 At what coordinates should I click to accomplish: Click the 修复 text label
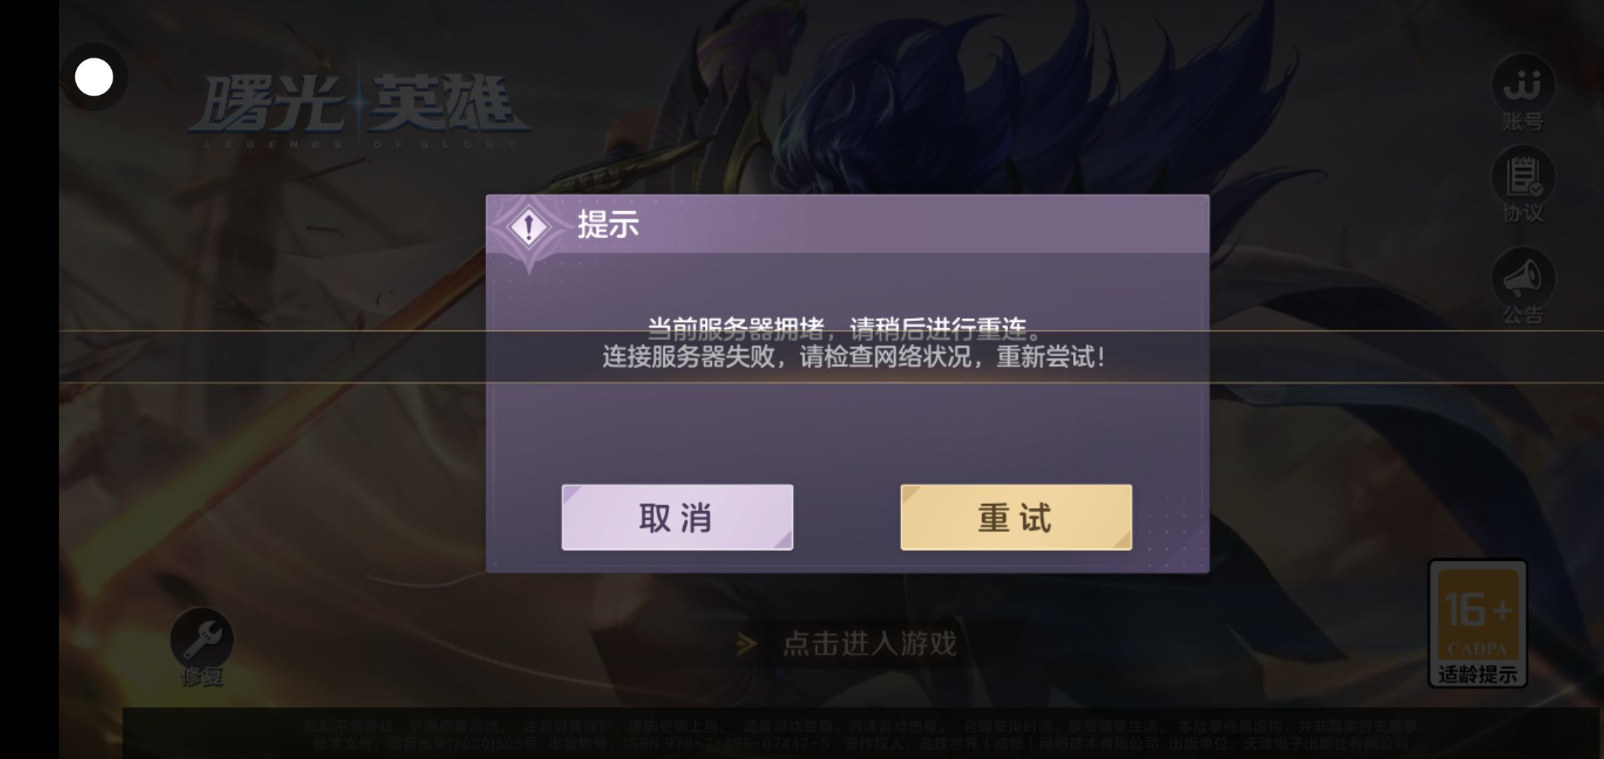coord(202,676)
